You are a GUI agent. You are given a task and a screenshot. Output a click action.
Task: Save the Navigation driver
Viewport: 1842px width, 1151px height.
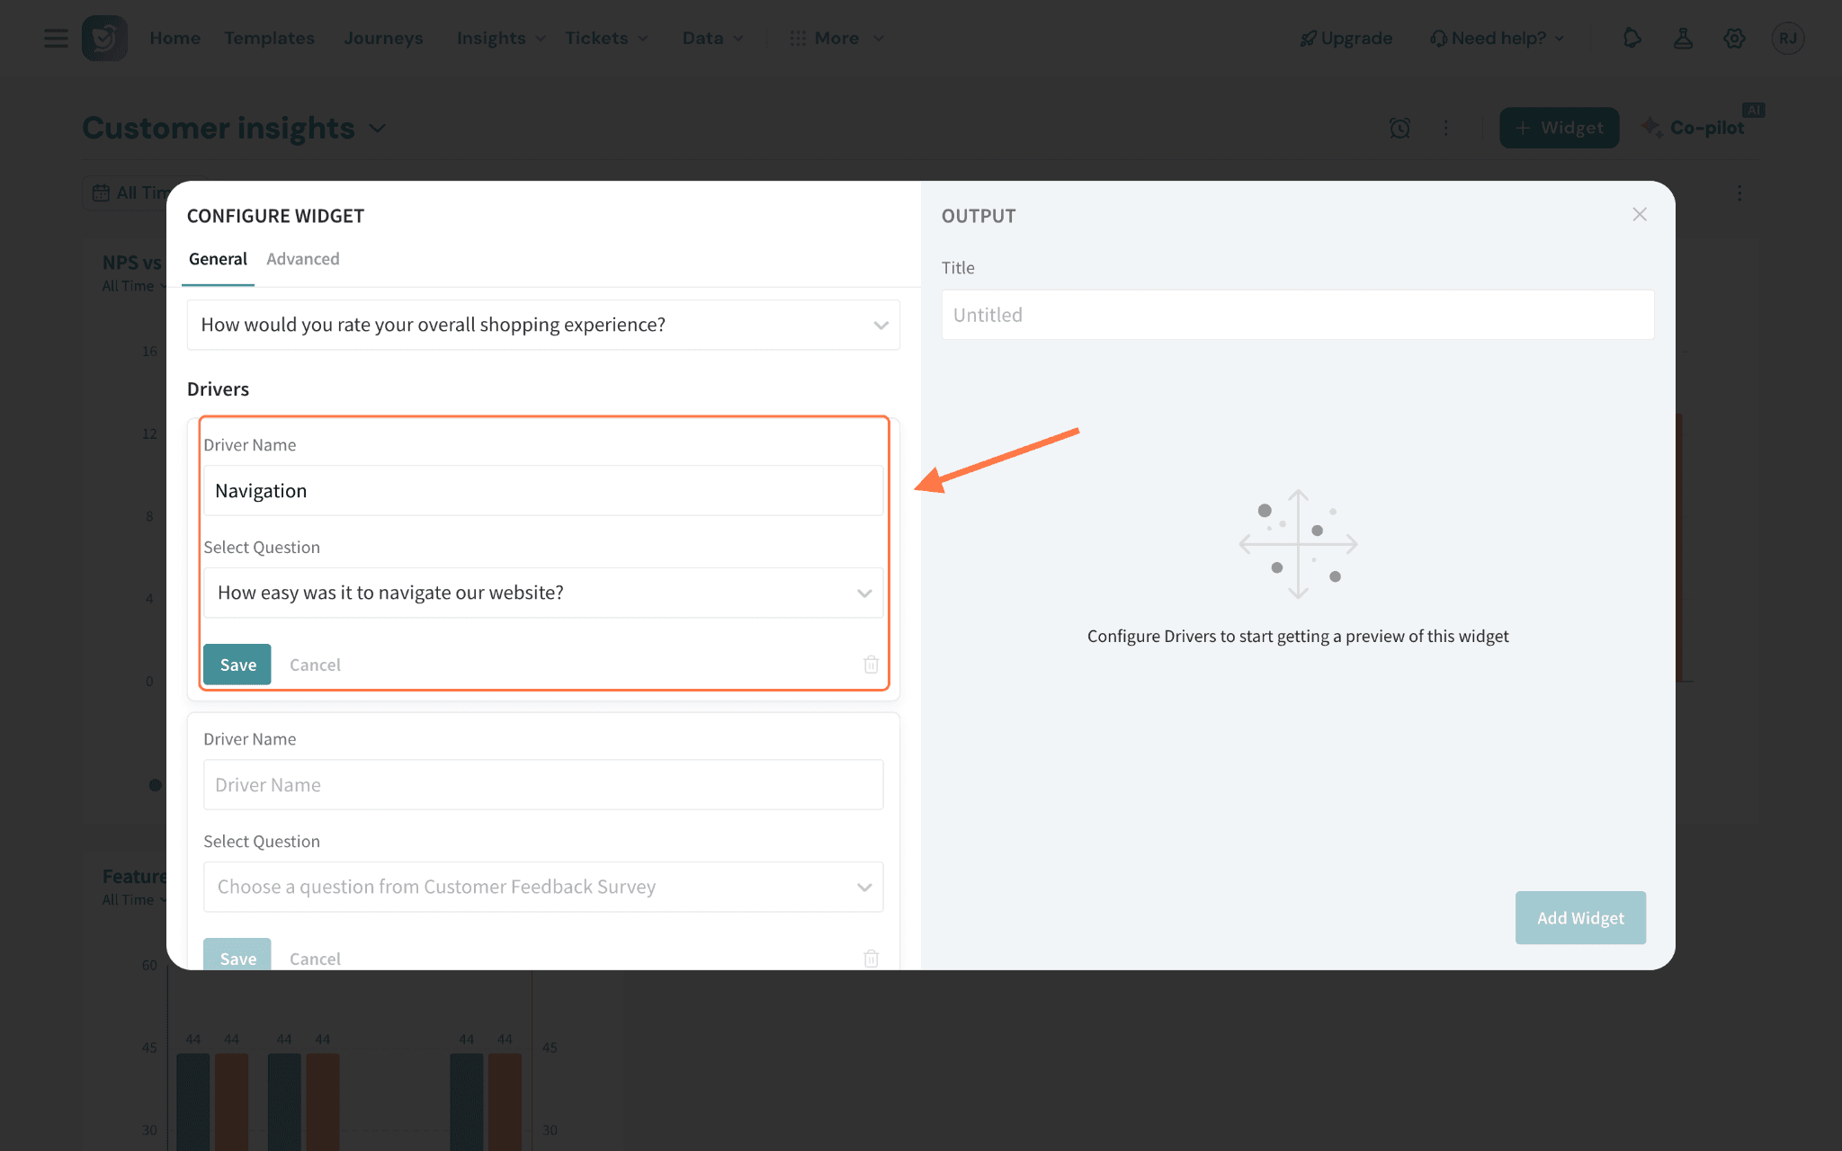pos(237,665)
